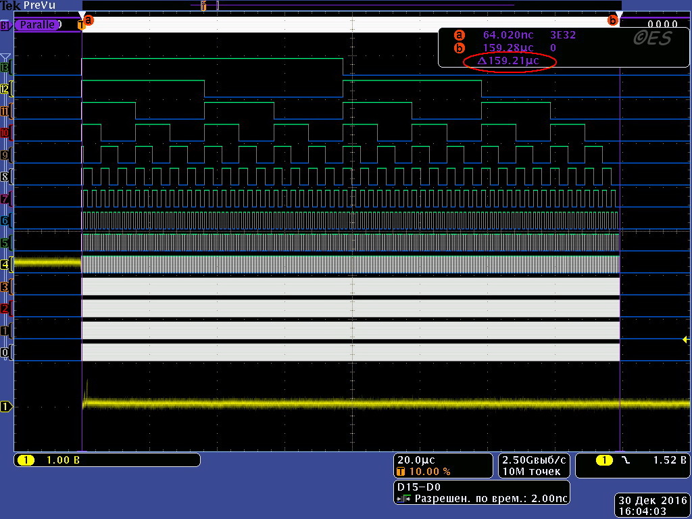Click the Δ159.21µc cursor delta readout

(x=508, y=61)
